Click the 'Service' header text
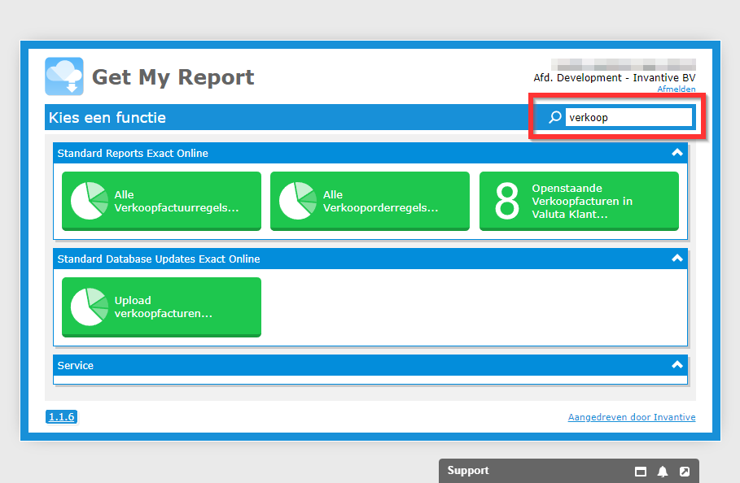740x483 pixels. [x=76, y=365]
